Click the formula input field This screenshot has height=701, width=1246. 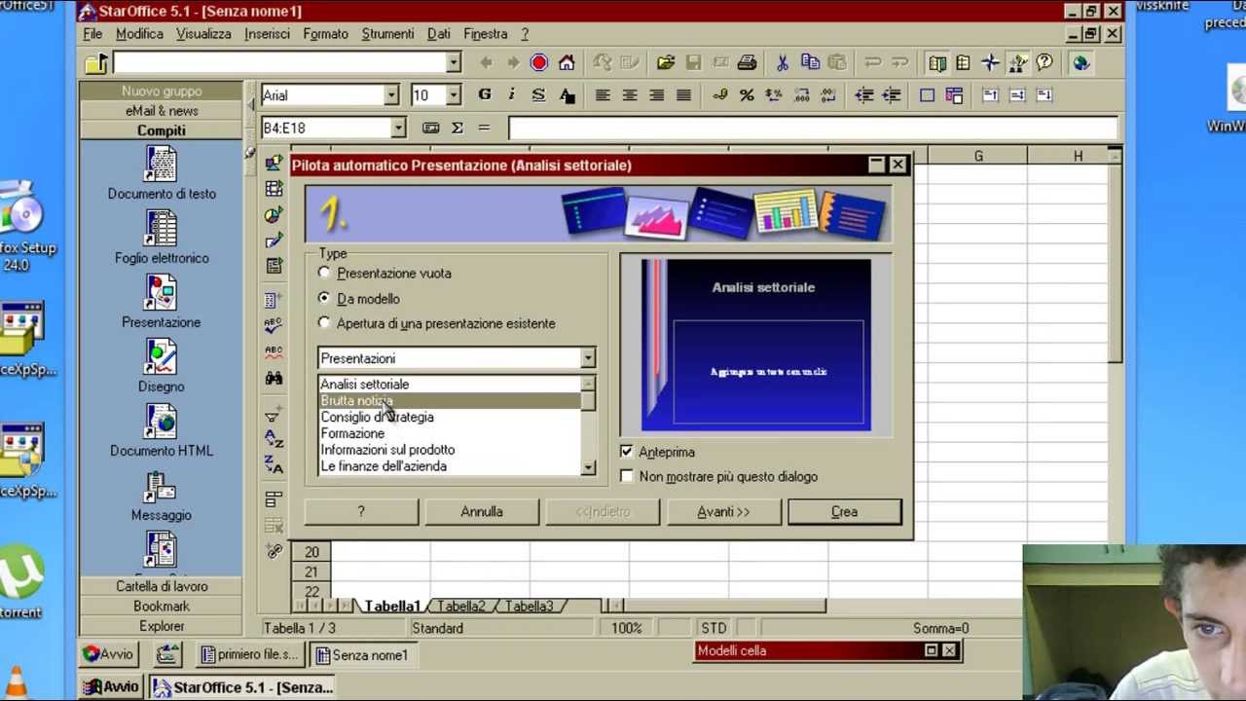812,128
